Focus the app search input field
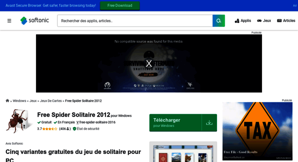Image resolution: width=298 pixels, height=162 pixels. click(135, 21)
